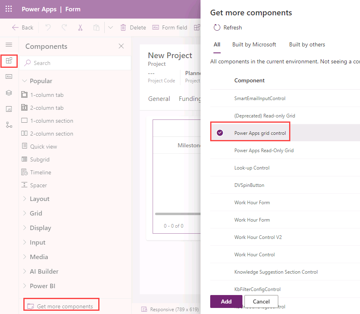360x314 pixels.
Task: Open the Tree view layers icon
Action: [9, 93]
